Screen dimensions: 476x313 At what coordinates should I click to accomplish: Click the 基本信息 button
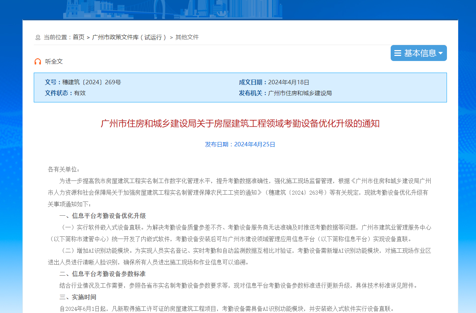[418, 53]
